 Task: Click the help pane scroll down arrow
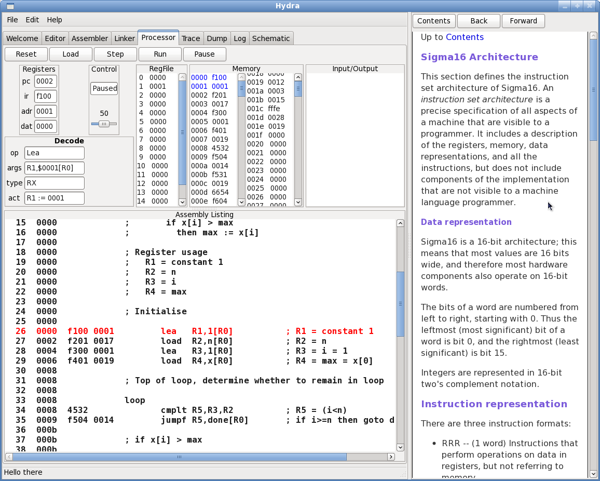point(593,474)
